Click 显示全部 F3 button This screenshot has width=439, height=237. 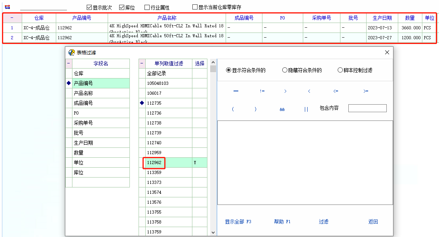238,222
